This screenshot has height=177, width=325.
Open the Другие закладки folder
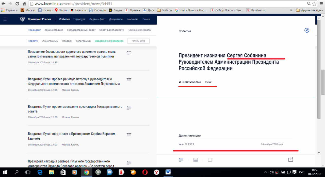310,10
